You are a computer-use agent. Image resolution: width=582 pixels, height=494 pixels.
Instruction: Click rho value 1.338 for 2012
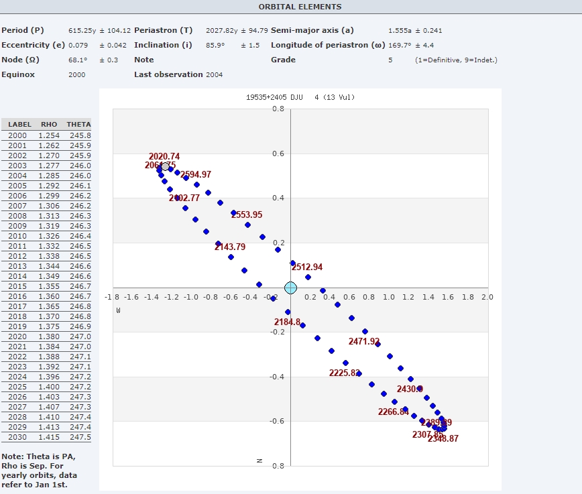coord(49,256)
